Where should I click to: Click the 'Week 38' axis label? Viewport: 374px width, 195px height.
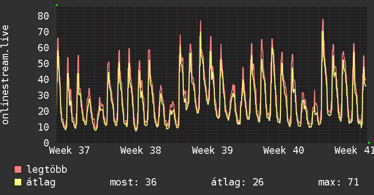(141, 151)
